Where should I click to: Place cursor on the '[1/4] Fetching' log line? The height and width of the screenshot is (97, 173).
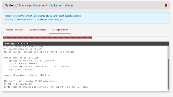pos(46,87)
